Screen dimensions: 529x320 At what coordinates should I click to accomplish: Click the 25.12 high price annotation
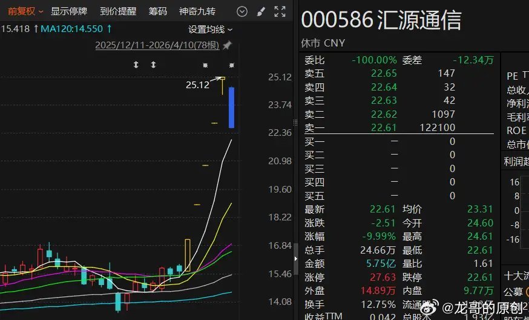point(198,85)
